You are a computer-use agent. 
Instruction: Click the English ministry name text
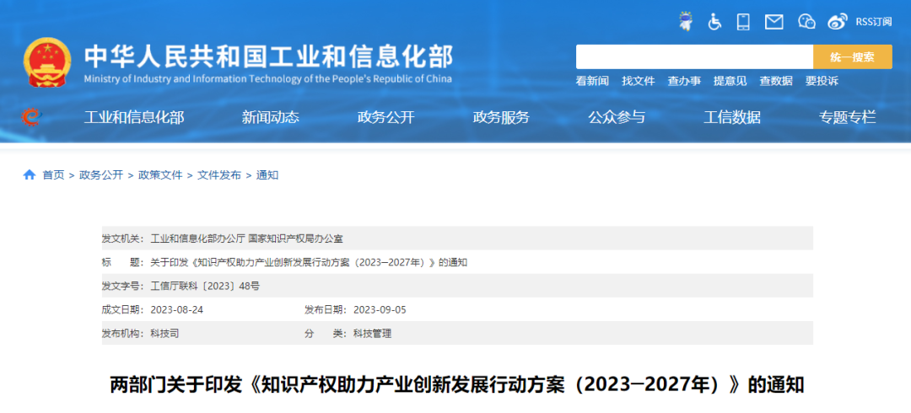(x=268, y=79)
